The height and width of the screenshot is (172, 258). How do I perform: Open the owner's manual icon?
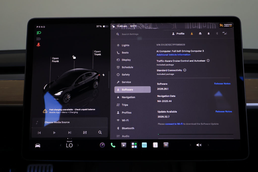tap(155, 145)
